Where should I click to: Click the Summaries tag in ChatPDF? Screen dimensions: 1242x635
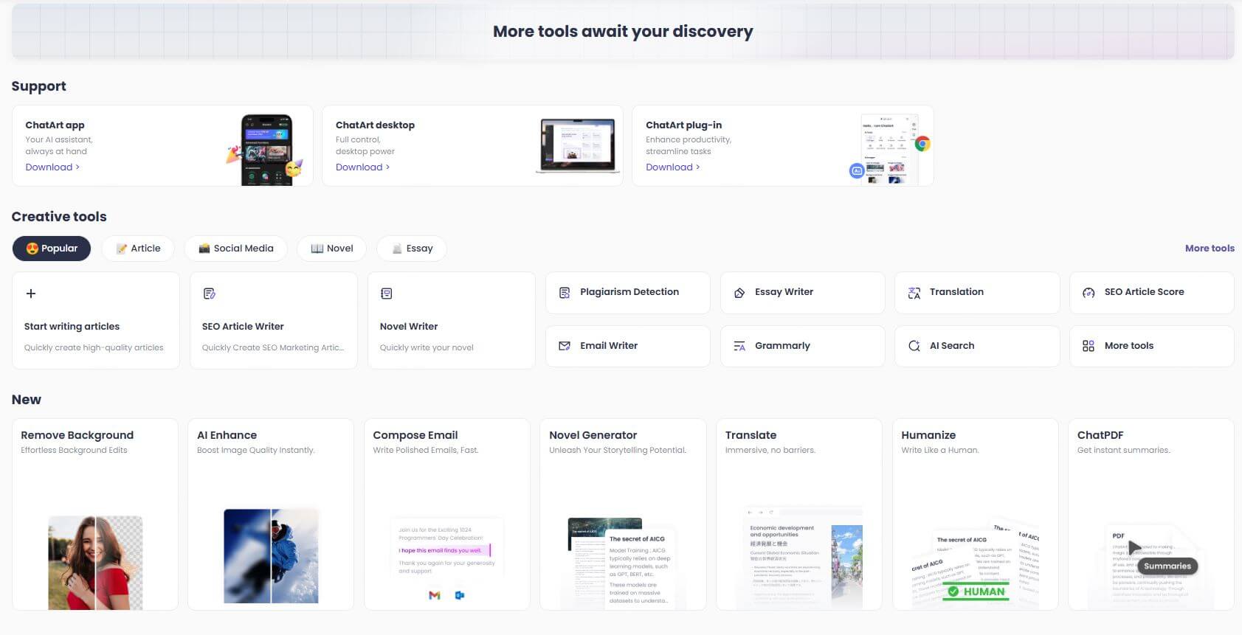coord(1167,566)
